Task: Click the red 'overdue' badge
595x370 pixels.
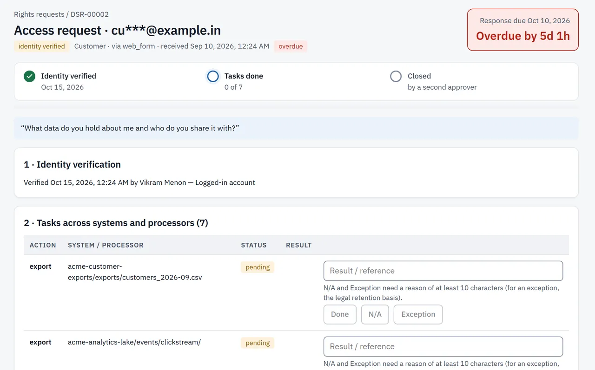Action: (291, 46)
